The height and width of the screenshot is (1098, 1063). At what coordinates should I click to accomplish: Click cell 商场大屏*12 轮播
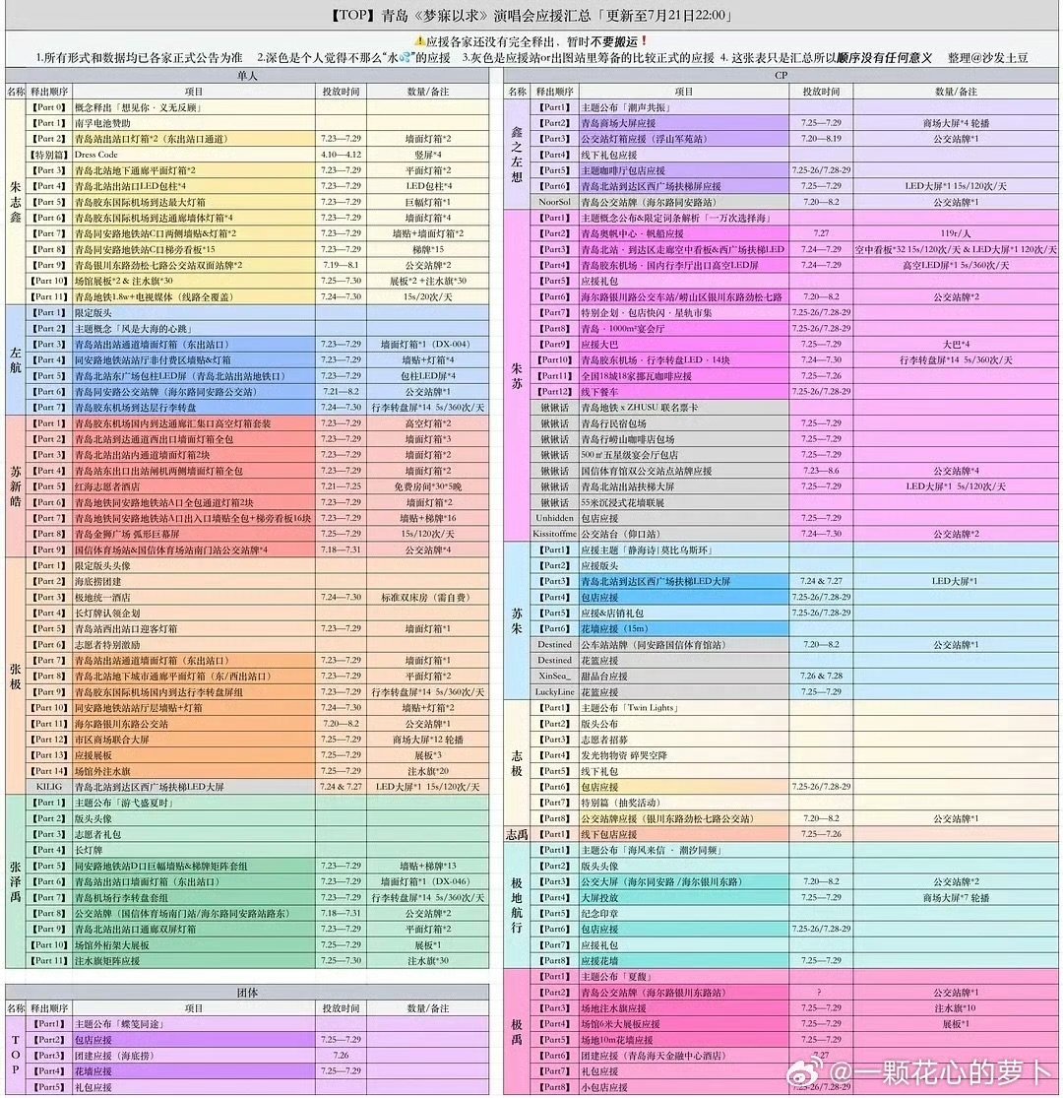428,740
